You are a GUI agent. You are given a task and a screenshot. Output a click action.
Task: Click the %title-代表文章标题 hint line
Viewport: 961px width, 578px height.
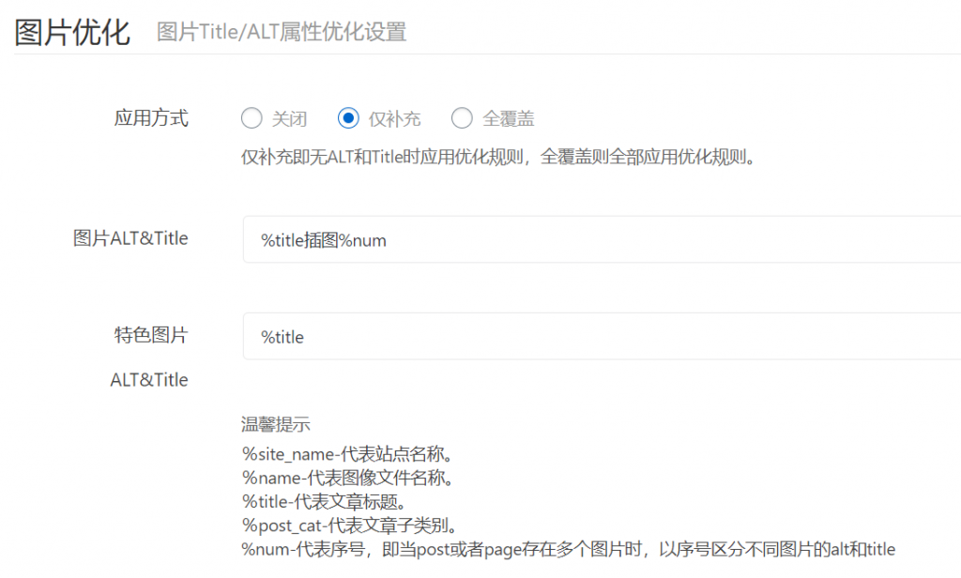point(324,502)
